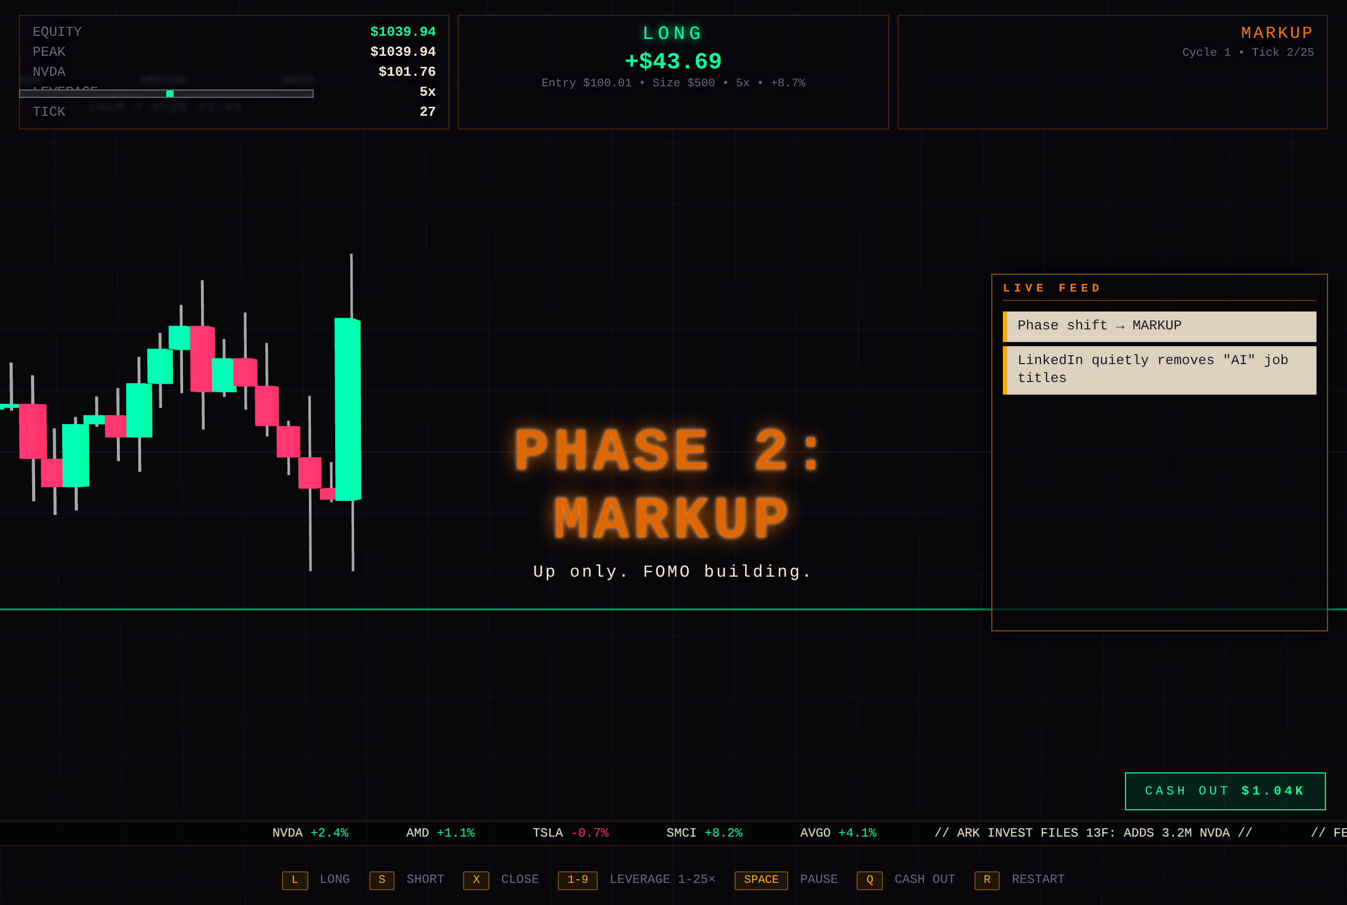The image size is (1347, 905).
Task: Click the Q key badge for cash out
Action: [x=869, y=880]
